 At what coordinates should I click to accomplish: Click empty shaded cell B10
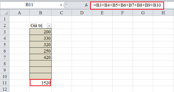tap(40, 76)
